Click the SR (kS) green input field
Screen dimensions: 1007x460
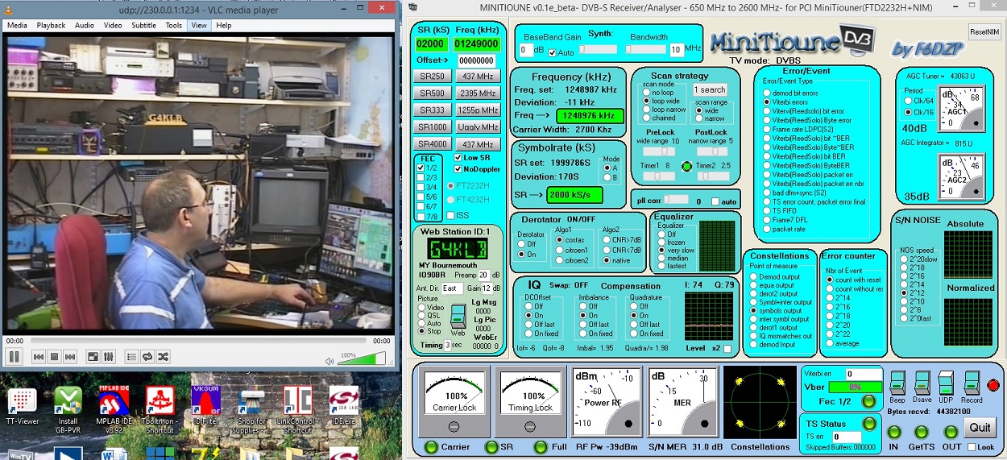(431, 43)
